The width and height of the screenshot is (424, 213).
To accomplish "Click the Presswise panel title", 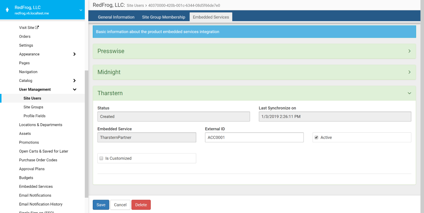I will coord(111,51).
